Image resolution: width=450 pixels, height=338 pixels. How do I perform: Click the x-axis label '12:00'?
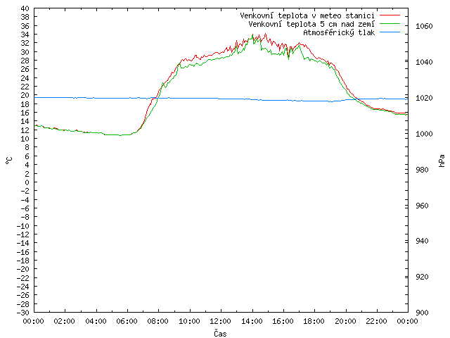point(220,321)
